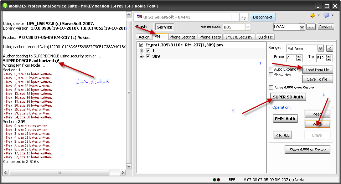The height and width of the screenshot is (184, 341).
Task: Click the ellipsis browse button
Action: click(x=311, y=27)
